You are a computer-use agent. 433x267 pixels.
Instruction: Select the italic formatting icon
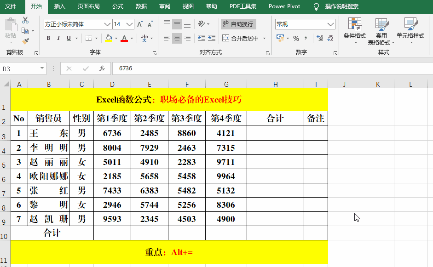tap(58, 38)
